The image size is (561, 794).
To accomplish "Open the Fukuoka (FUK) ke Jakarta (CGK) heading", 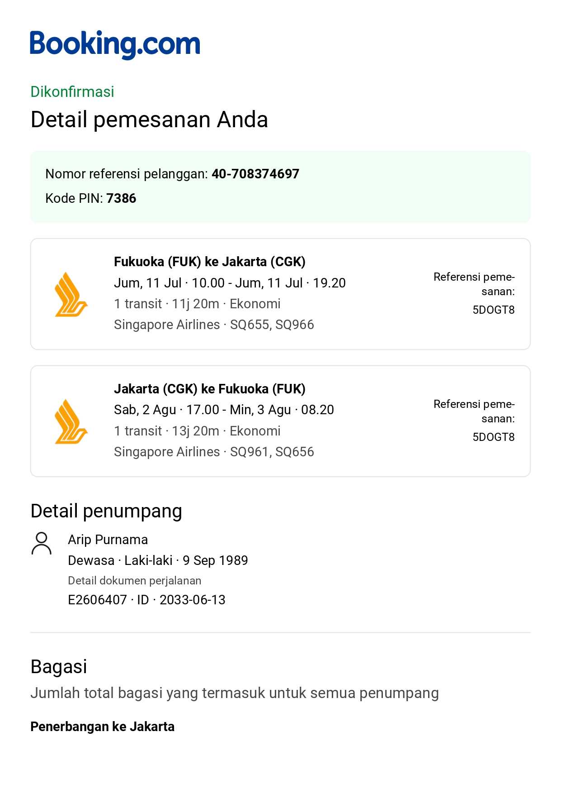I will 210,262.
